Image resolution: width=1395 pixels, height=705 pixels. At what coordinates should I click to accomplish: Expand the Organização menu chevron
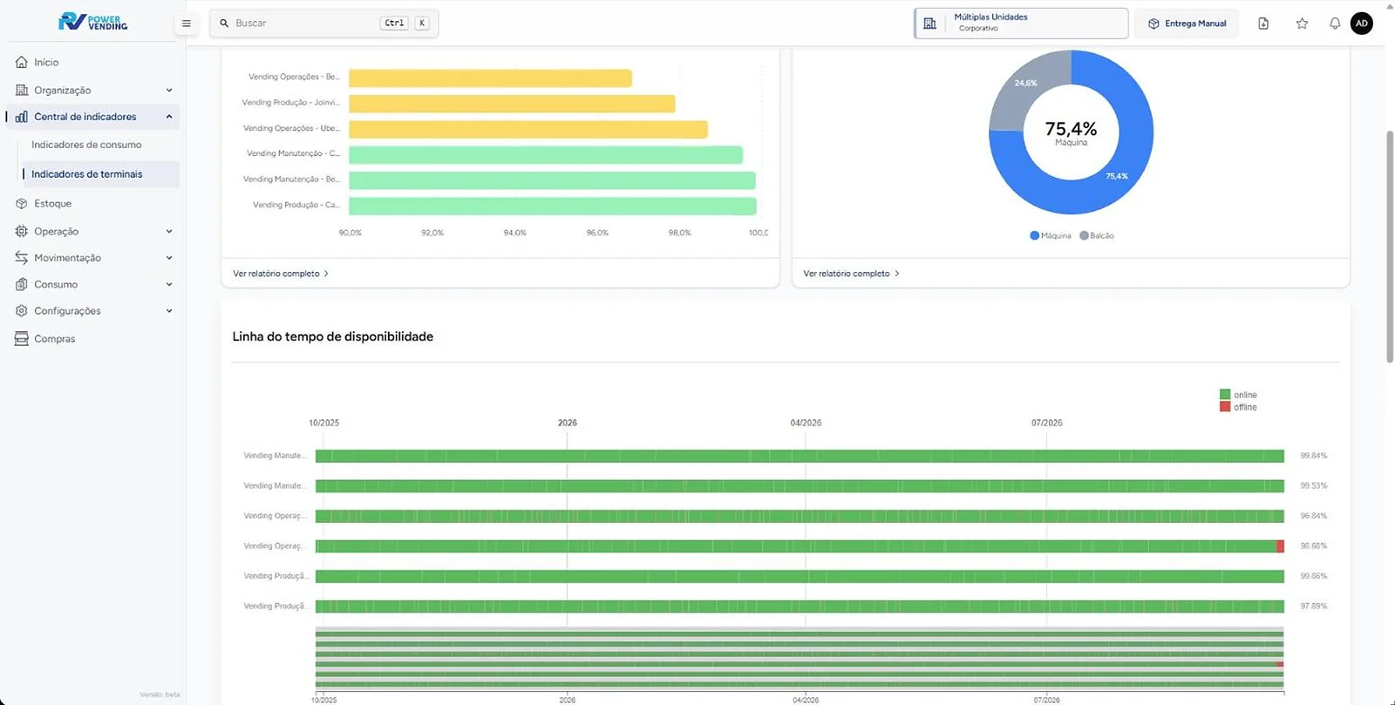[x=169, y=91]
